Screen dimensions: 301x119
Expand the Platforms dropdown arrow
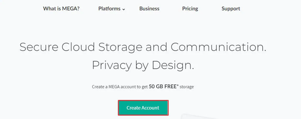[124, 9]
